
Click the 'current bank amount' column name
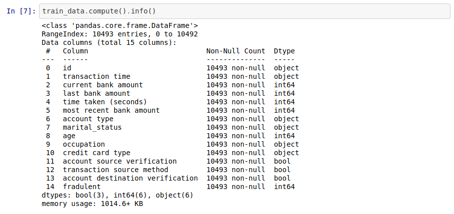point(103,85)
